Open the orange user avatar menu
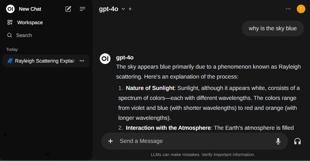The width and height of the screenshot is (310, 161). click(x=301, y=9)
